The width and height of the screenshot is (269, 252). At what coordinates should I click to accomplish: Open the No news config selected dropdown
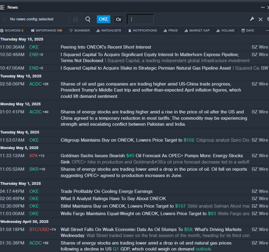point(32,19)
